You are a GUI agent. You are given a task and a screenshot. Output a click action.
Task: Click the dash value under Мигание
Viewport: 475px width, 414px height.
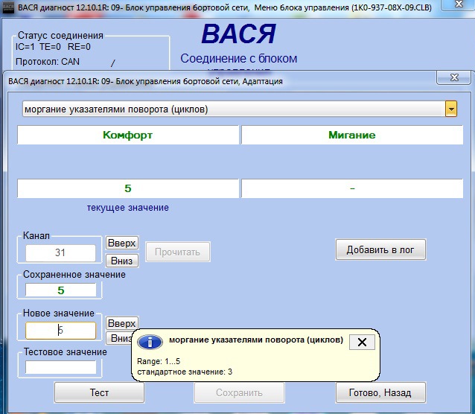(x=352, y=188)
